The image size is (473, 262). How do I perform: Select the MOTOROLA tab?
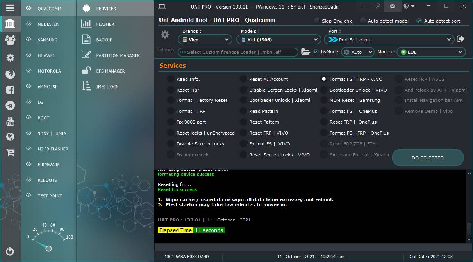click(x=48, y=71)
